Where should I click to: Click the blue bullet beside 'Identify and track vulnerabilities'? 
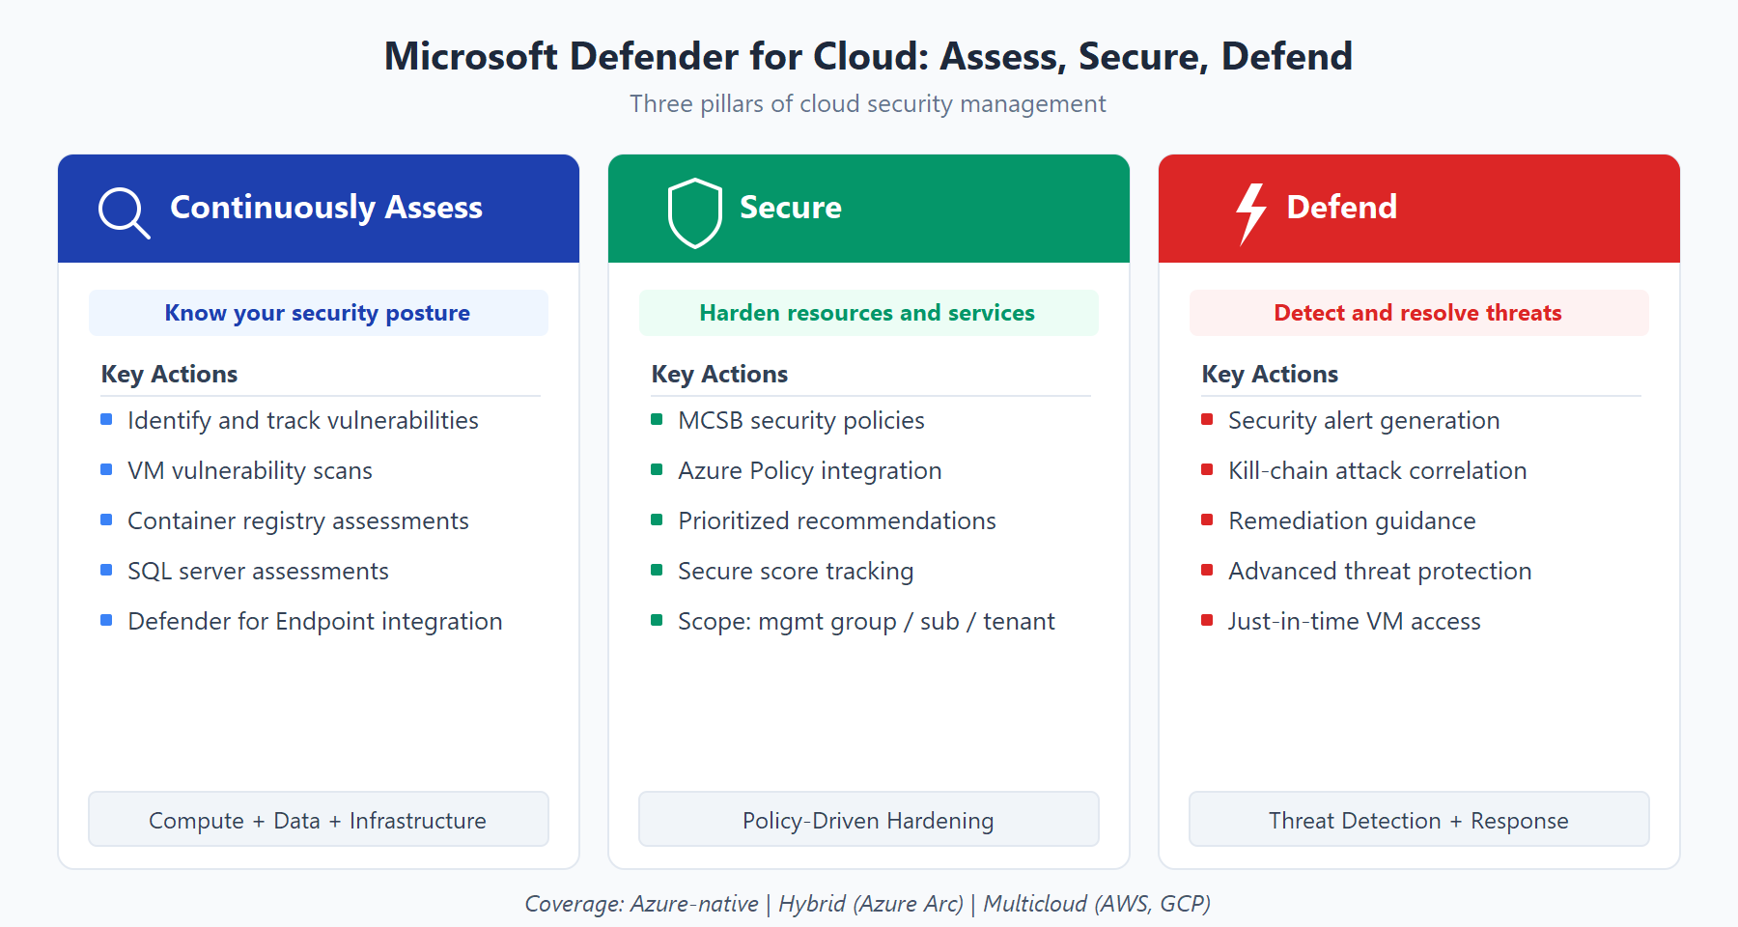[106, 419]
